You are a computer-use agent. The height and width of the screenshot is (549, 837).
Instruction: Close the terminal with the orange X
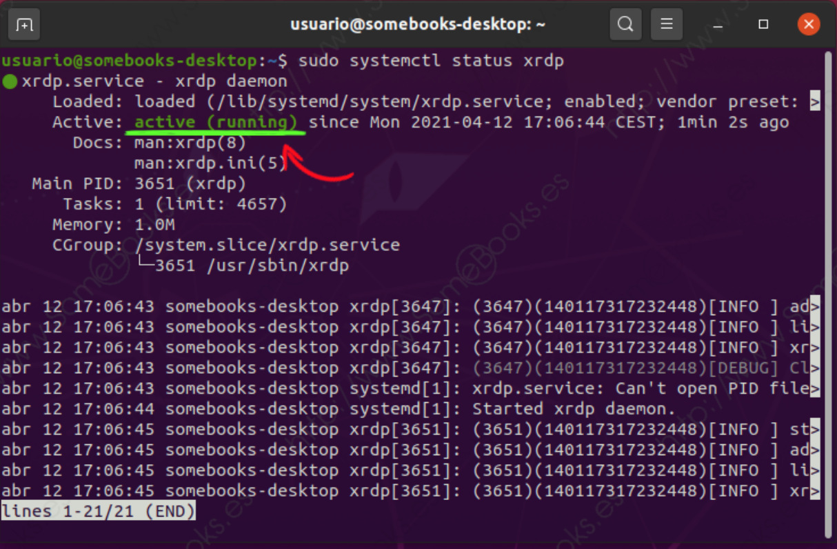(x=808, y=25)
